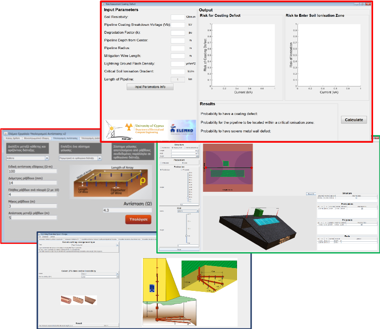
Task: Open Input Parameters Info
Action: pyautogui.click(x=149, y=87)
